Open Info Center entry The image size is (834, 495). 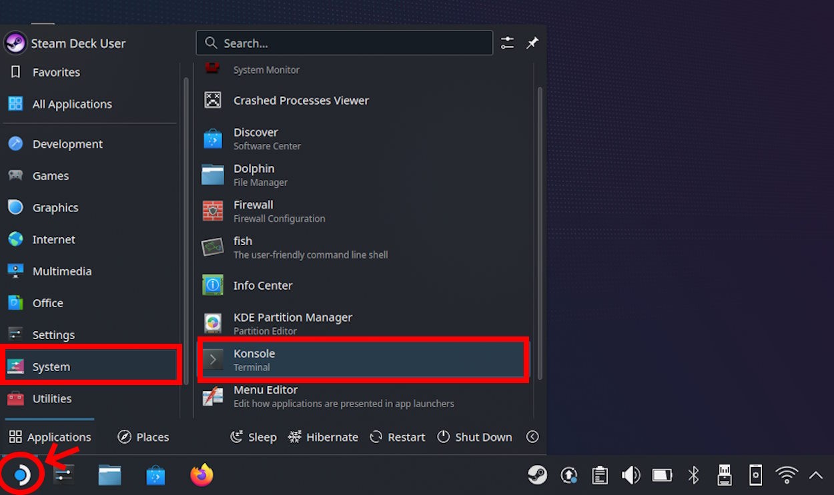pos(364,285)
